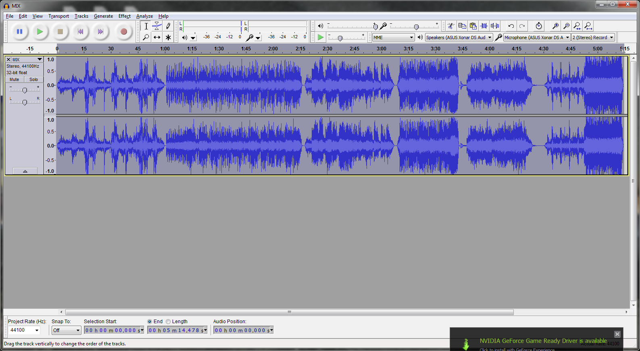Screen dimensions: 640x351
Task: Click the input volume slider handle
Action: [416, 27]
